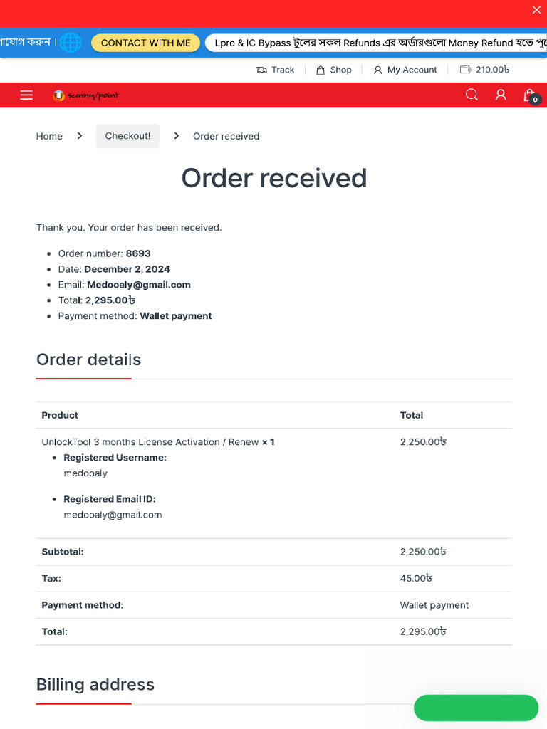The width and height of the screenshot is (547, 729).
Task: Click the scrolling refund notice text
Action: point(374,43)
